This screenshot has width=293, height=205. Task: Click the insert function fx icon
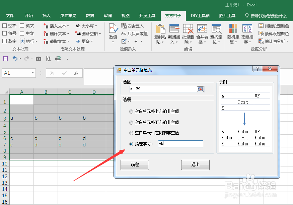(76, 73)
